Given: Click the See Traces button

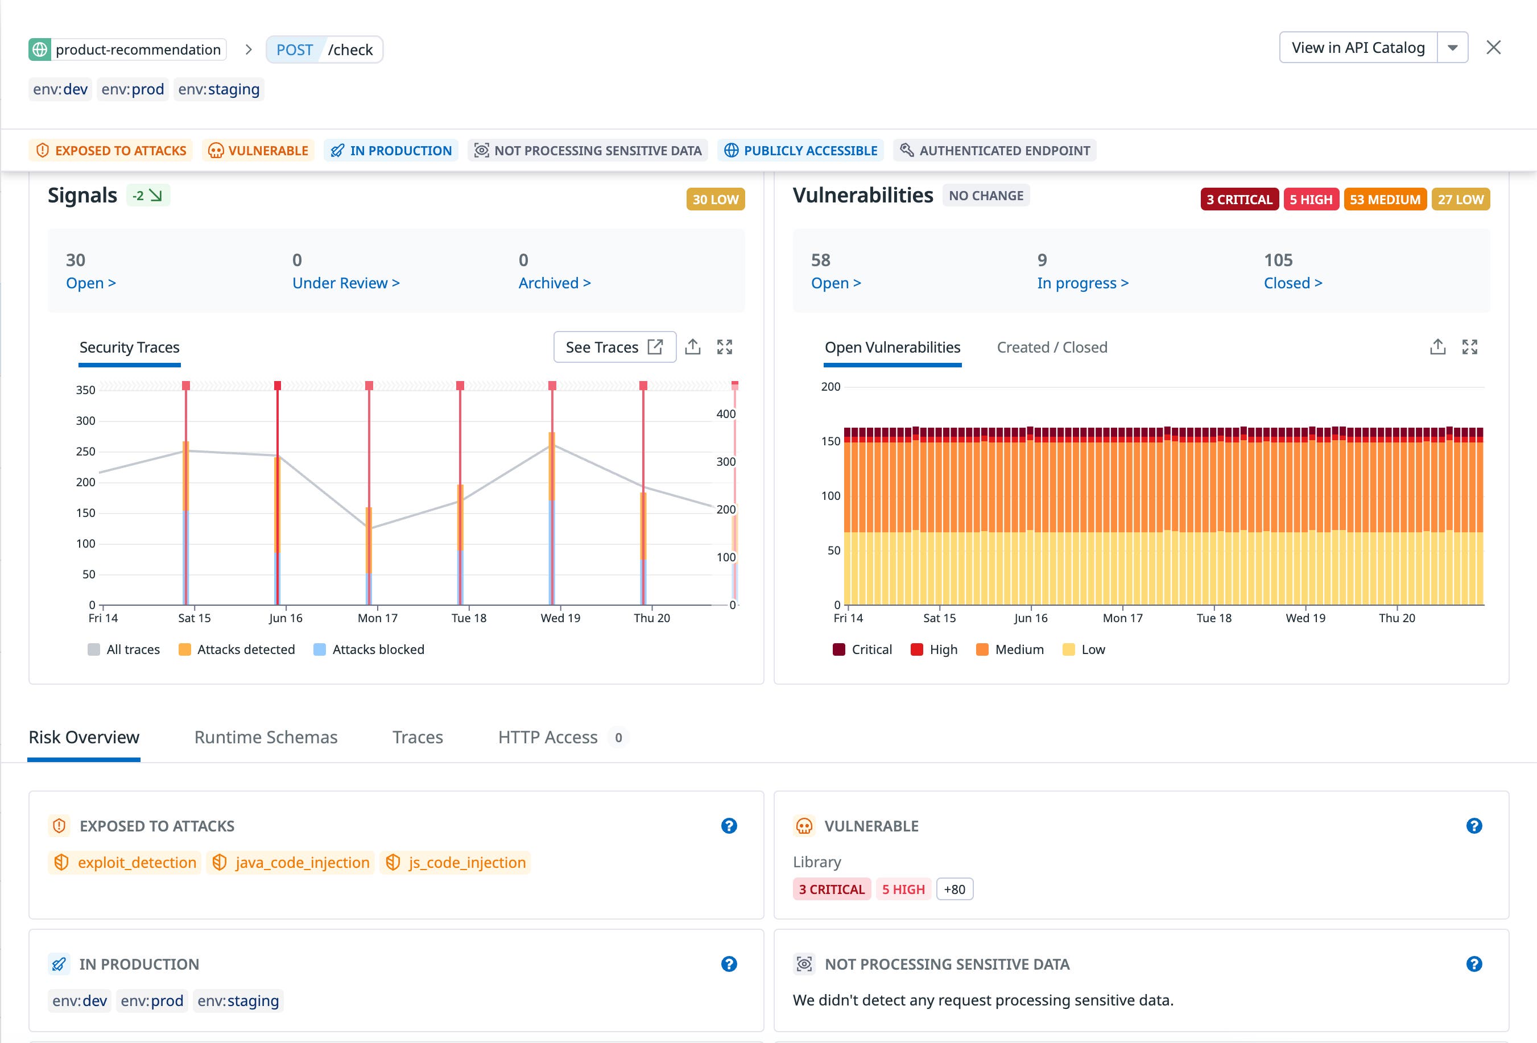Looking at the screenshot, I should 614,346.
